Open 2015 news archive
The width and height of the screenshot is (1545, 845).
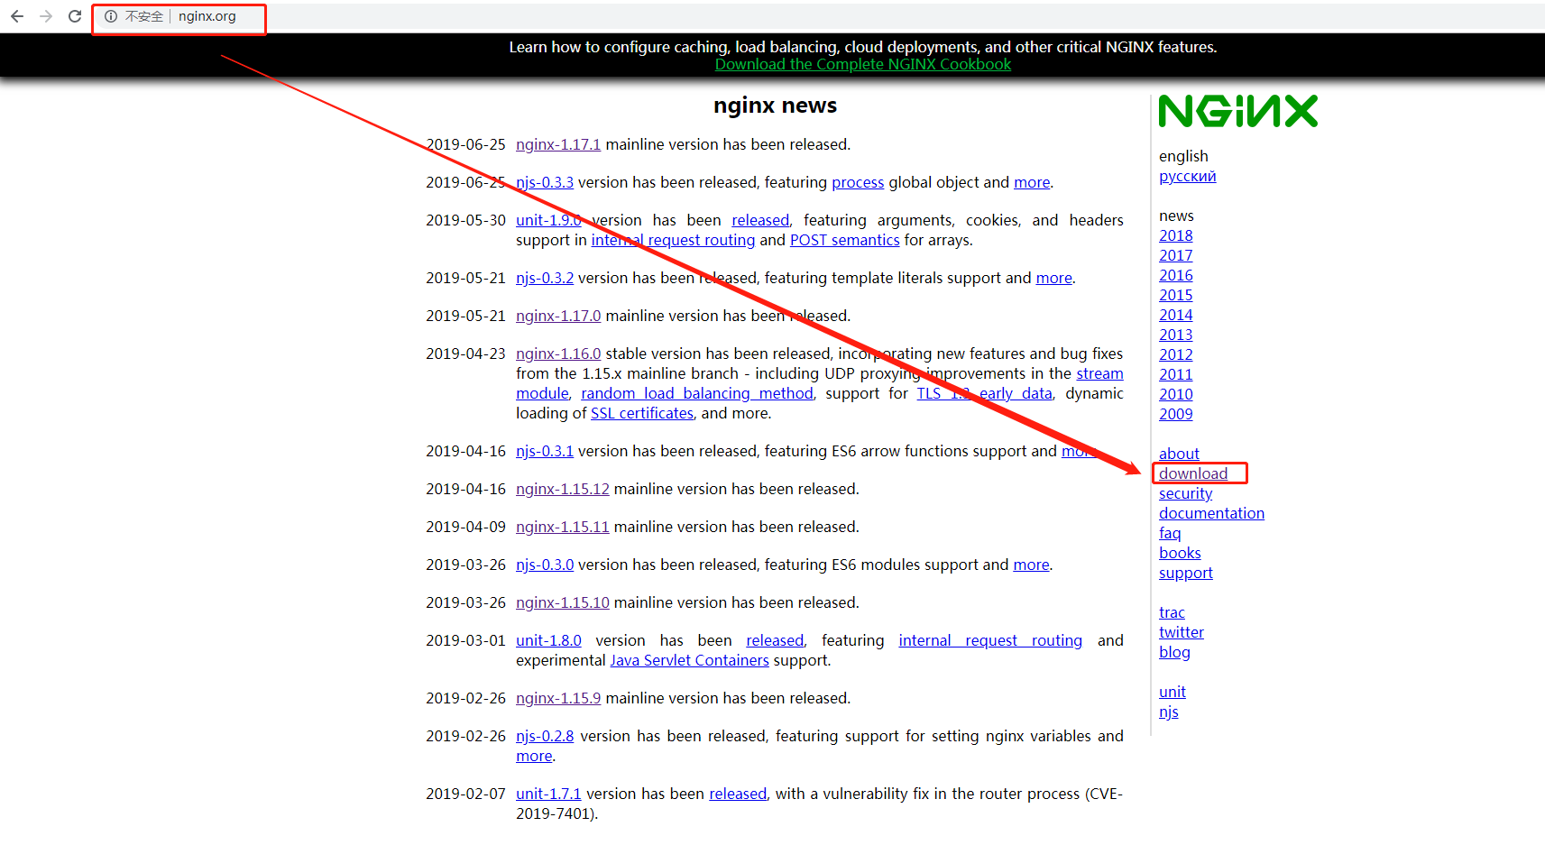tap(1175, 295)
